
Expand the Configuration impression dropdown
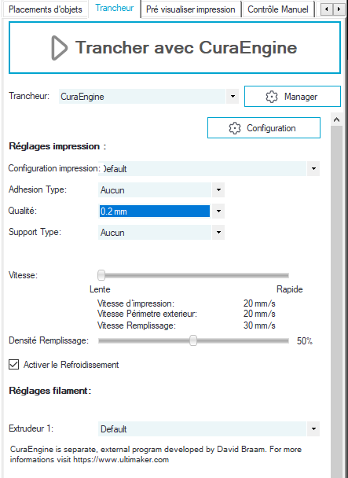point(313,168)
